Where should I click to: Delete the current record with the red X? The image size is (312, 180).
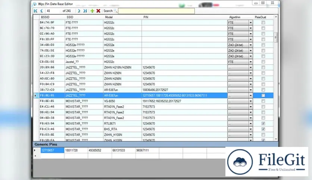pos(98,11)
